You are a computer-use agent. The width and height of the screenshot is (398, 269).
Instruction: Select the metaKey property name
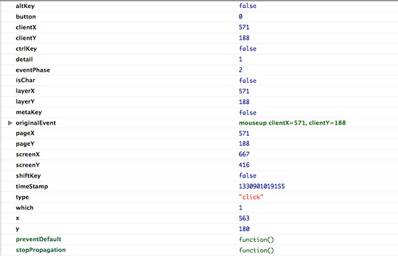pos(29,113)
